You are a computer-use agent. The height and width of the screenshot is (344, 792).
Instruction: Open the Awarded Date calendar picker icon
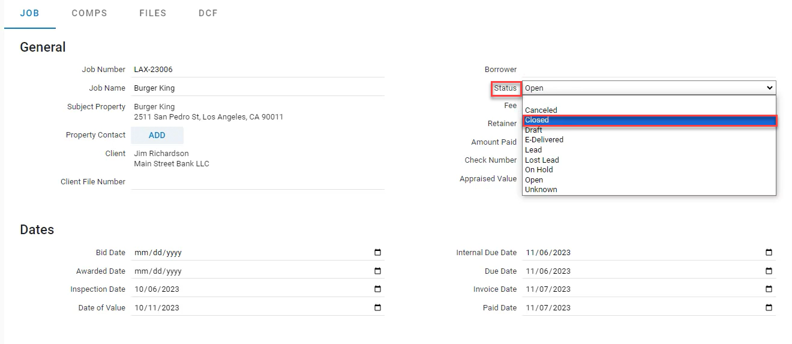pos(377,271)
